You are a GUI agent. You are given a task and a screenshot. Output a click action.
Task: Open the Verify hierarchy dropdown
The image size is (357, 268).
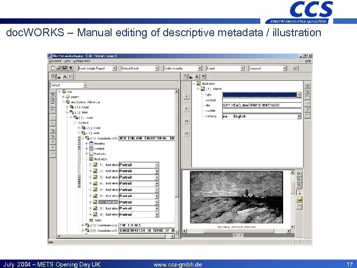click(x=200, y=68)
